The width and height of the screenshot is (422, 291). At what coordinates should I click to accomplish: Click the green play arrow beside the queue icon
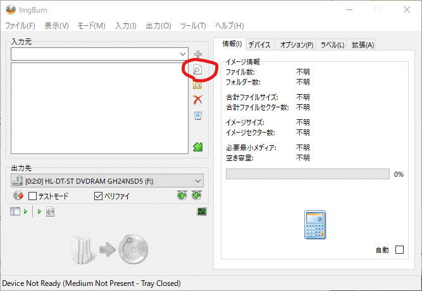[25, 211]
